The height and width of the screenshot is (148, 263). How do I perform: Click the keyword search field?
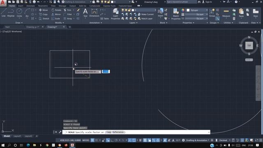pyautogui.click(x=182, y=2)
